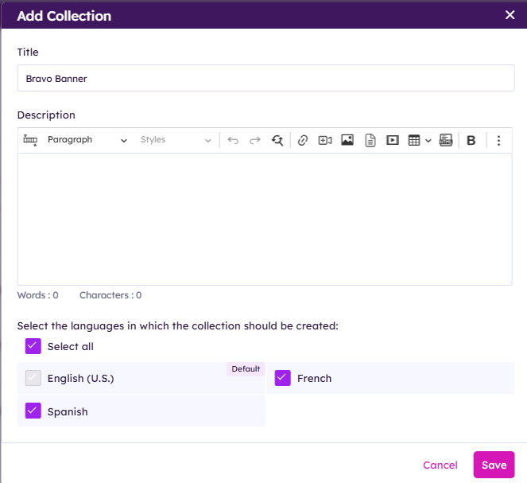Image resolution: width=527 pixels, height=483 pixels.
Task: Insert a link using the link icon
Action: pyautogui.click(x=303, y=140)
